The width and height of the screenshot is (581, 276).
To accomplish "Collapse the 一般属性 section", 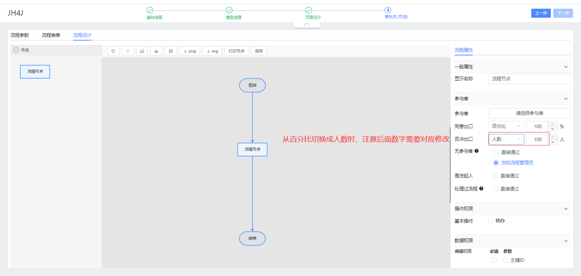I will [x=565, y=67].
